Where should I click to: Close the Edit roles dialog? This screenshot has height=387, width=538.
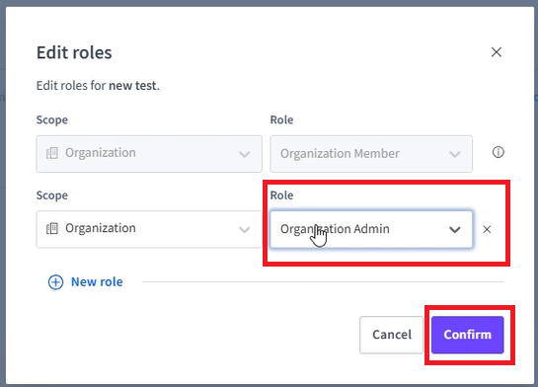click(497, 52)
